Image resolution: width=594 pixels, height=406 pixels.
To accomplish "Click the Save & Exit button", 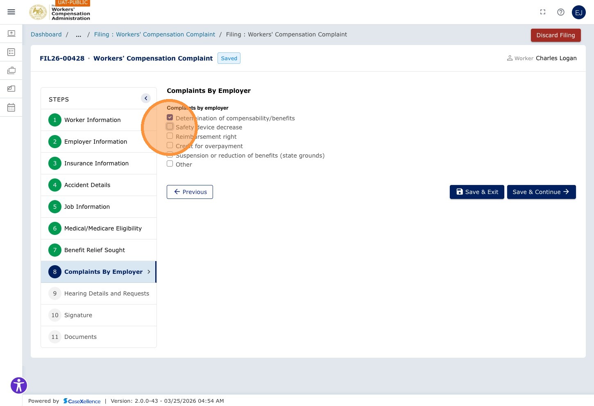I will 477,192.
